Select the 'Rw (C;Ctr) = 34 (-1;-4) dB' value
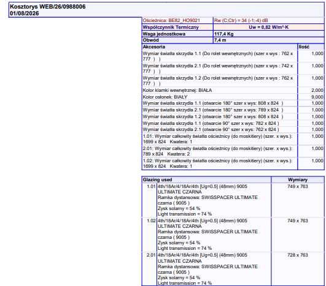The width and height of the screenshot is (326, 286). [241, 20]
